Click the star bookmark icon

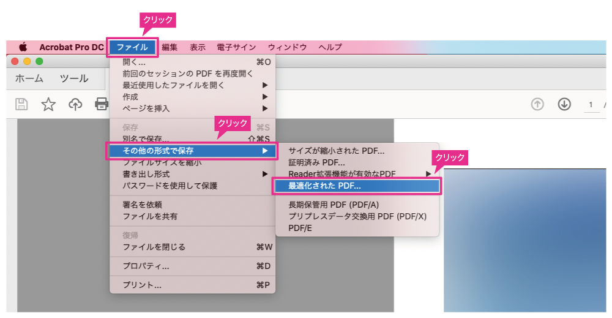(x=48, y=104)
